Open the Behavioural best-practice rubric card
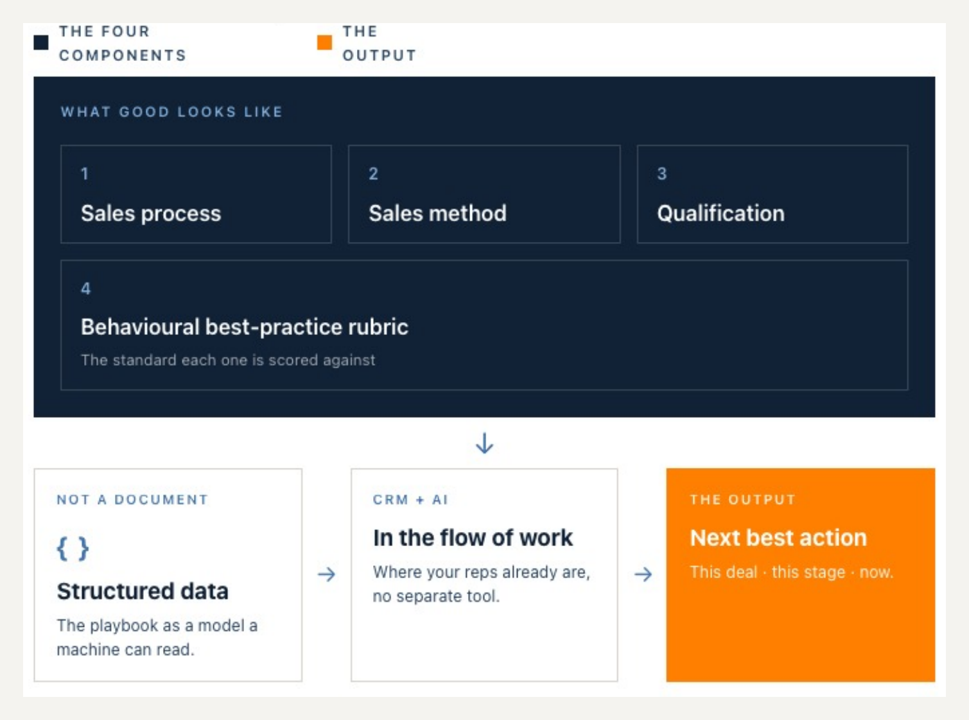The height and width of the screenshot is (720, 969). [x=484, y=325]
